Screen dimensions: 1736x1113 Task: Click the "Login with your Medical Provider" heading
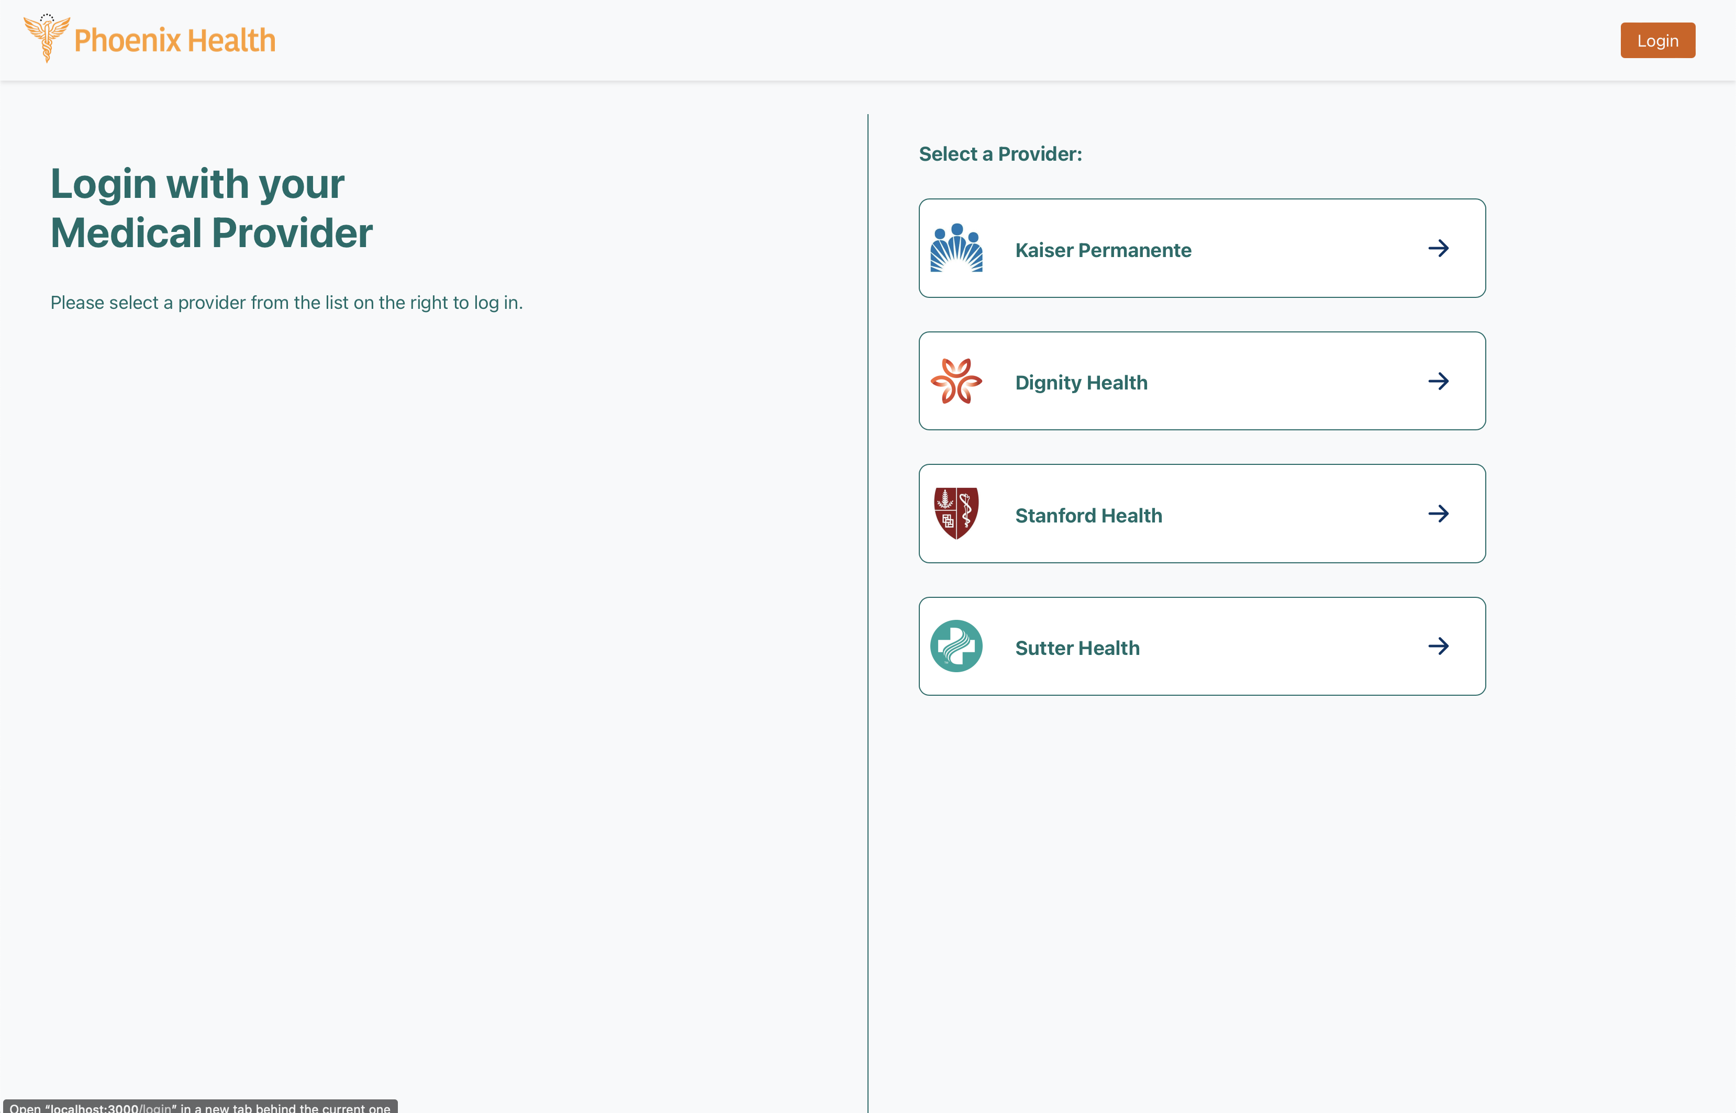coord(211,208)
